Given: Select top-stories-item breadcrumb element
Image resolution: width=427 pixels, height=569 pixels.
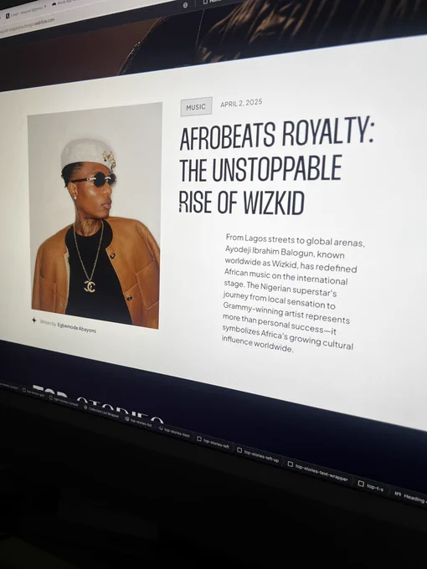Looking at the screenshot, I should click(174, 433).
